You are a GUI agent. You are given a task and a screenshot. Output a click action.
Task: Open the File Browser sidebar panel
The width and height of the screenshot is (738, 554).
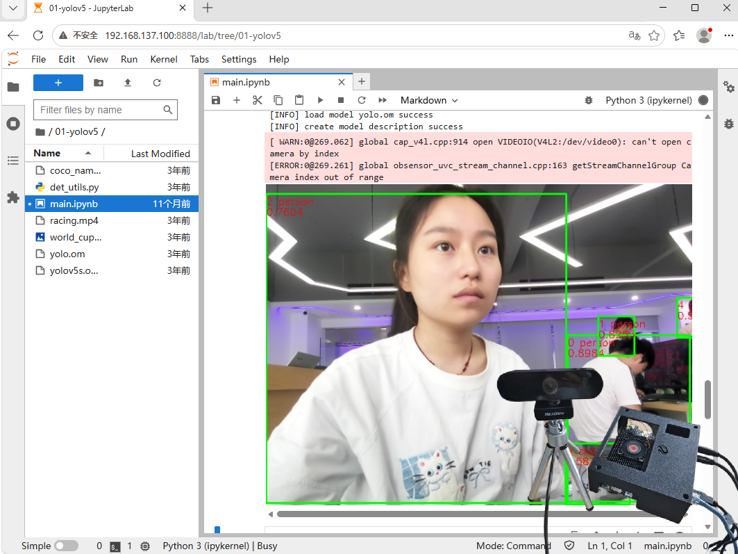point(13,87)
